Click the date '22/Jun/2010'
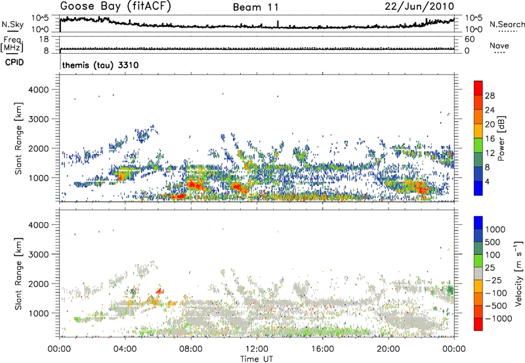 (419, 7)
